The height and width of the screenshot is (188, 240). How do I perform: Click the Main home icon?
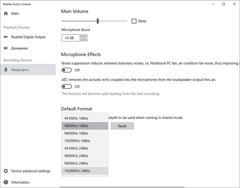click(6, 14)
